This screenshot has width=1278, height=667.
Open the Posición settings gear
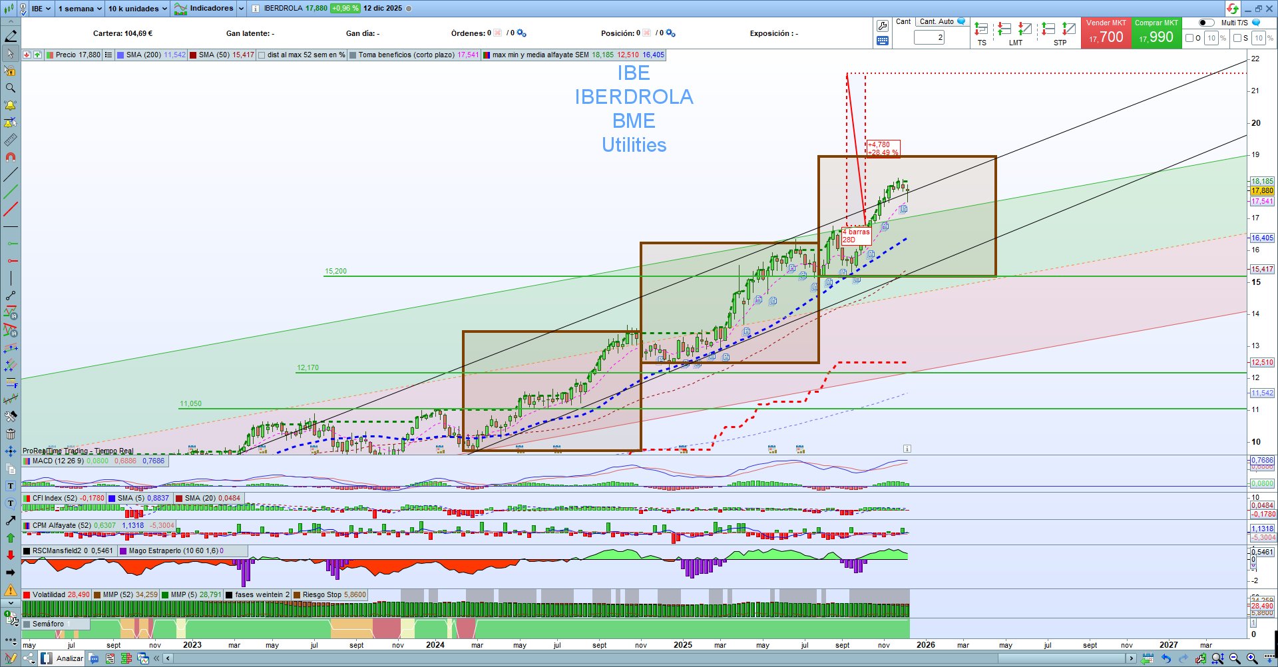click(670, 33)
